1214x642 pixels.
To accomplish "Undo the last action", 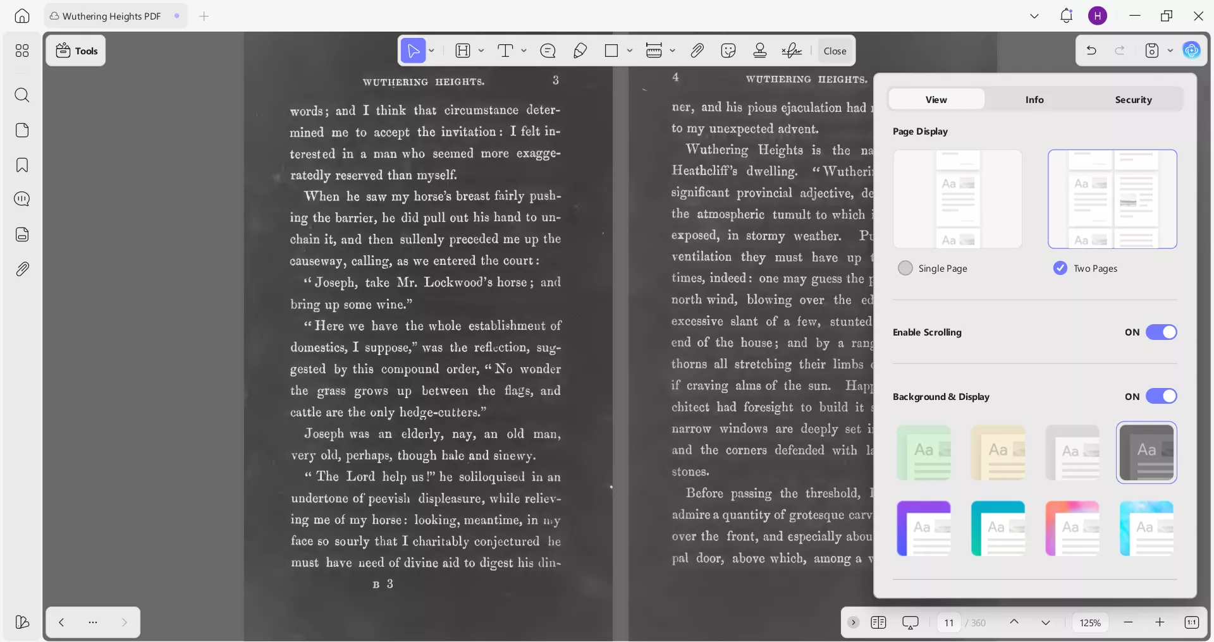I will [x=1091, y=51].
